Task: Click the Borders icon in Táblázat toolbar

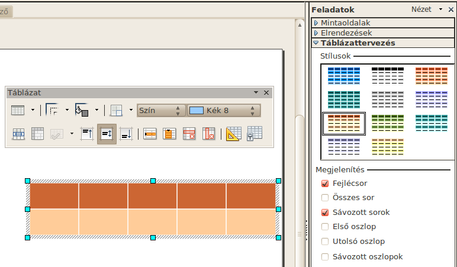Action: tap(116, 111)
